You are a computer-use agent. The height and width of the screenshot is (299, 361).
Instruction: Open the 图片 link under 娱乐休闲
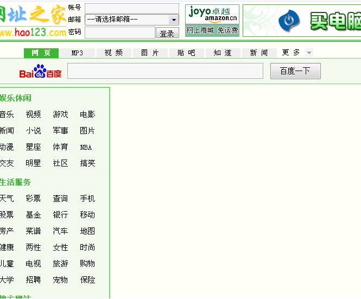pos(87,131)
